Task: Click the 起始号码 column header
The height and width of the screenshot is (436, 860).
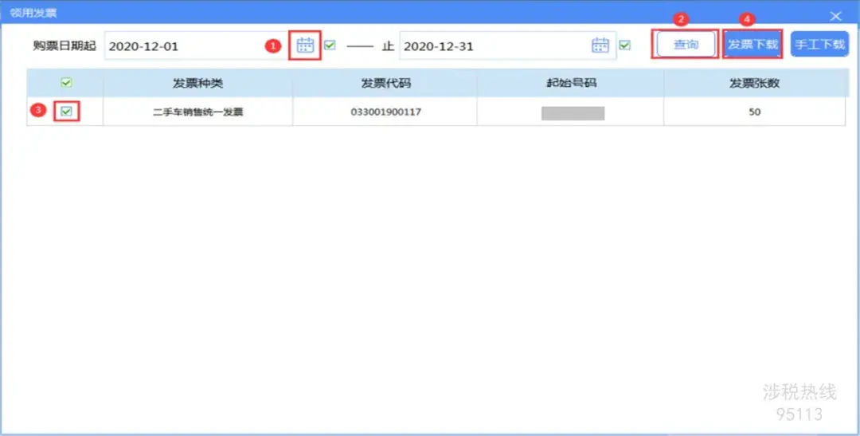Action: 570,84
